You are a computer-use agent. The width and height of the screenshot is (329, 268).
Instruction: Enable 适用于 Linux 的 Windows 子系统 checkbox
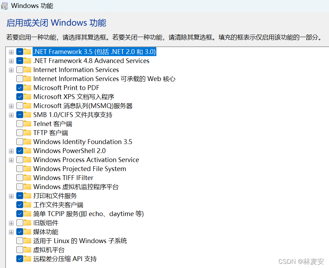[x=19, y=241]
